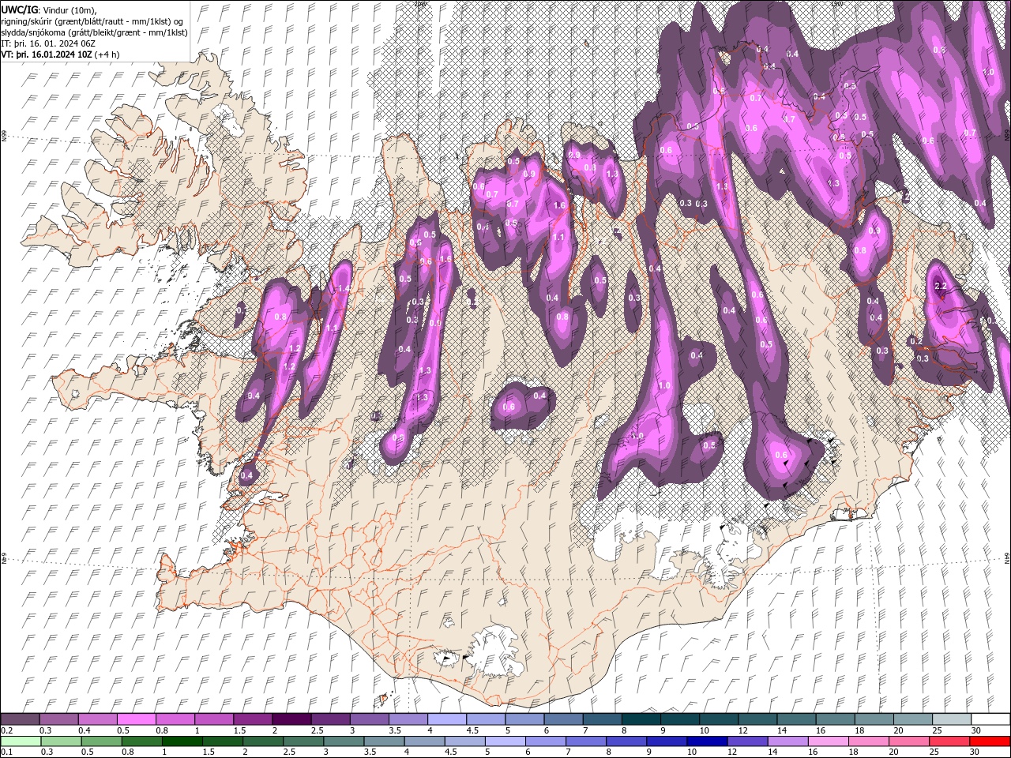This screenshot has height=758, width=1011.
Task: Select bright pink upper-row swatch starting at 0.5
Action: [136, 719]
